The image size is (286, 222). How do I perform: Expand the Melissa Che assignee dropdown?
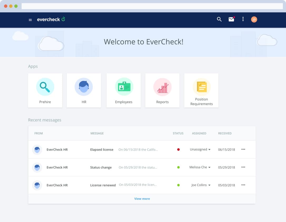pyautogui.click(x=200, y=167)
